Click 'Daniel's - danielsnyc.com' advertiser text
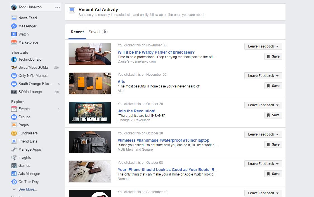The image size is (314, 197). (x=136, y=61)
